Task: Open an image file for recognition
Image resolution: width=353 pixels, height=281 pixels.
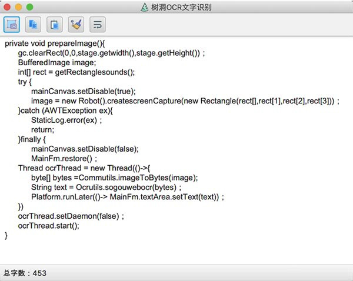Action: (x=34, y=25)
